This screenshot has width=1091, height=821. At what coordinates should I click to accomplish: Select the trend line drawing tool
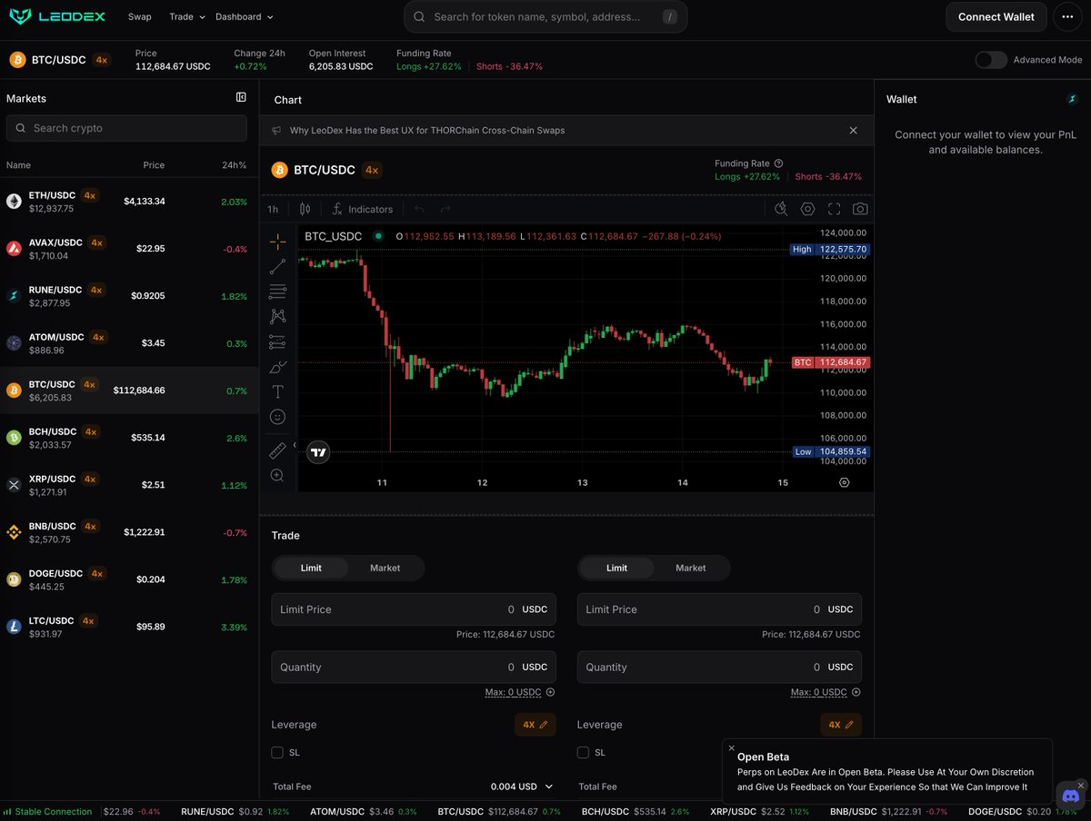click(x=277, y=266)
